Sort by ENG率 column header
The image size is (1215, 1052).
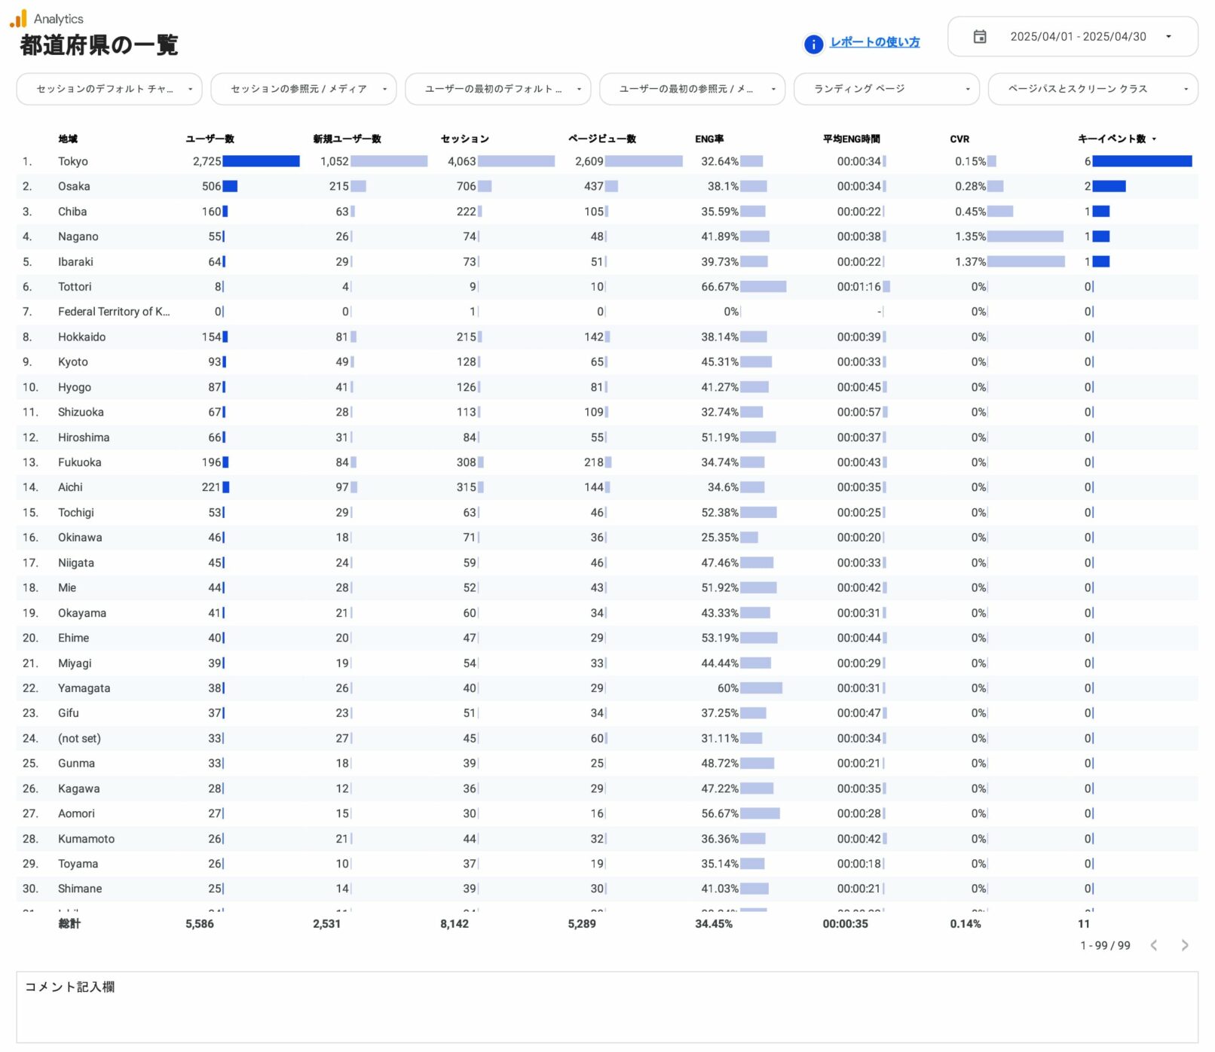pos(708,139)
